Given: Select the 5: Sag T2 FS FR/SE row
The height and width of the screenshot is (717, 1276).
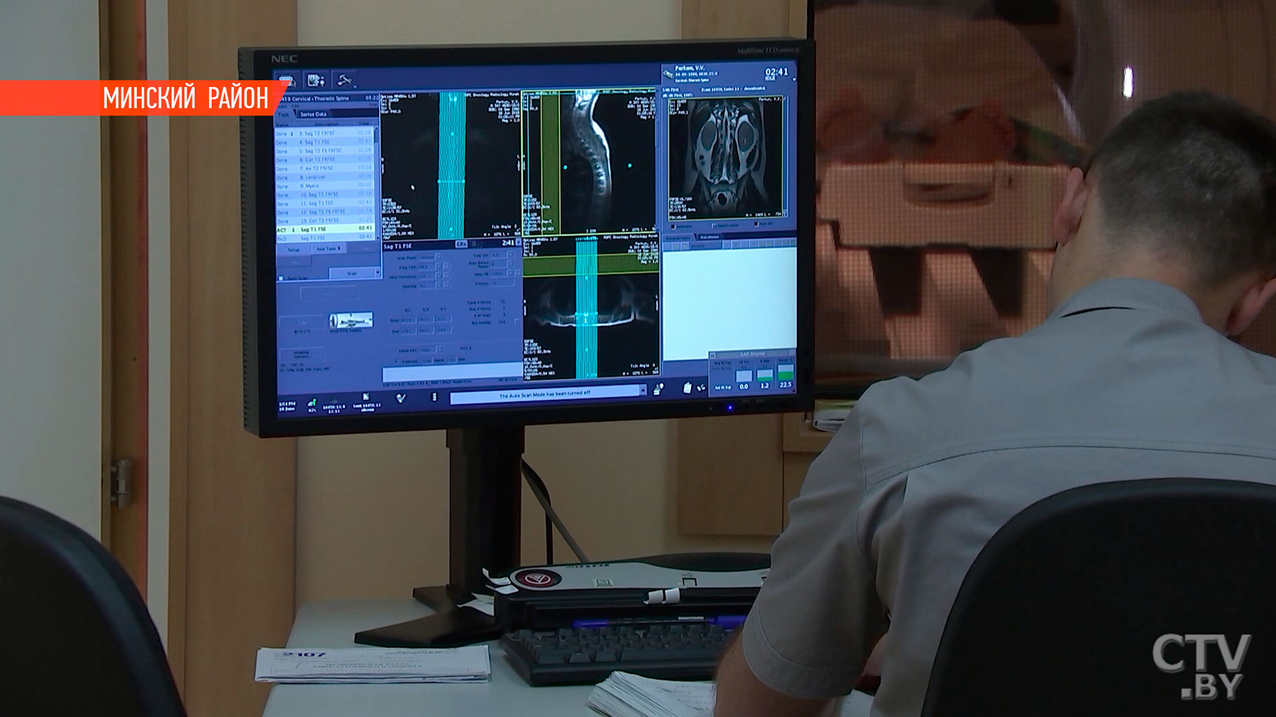Looking at the screenshot, I should click(325, 151).
